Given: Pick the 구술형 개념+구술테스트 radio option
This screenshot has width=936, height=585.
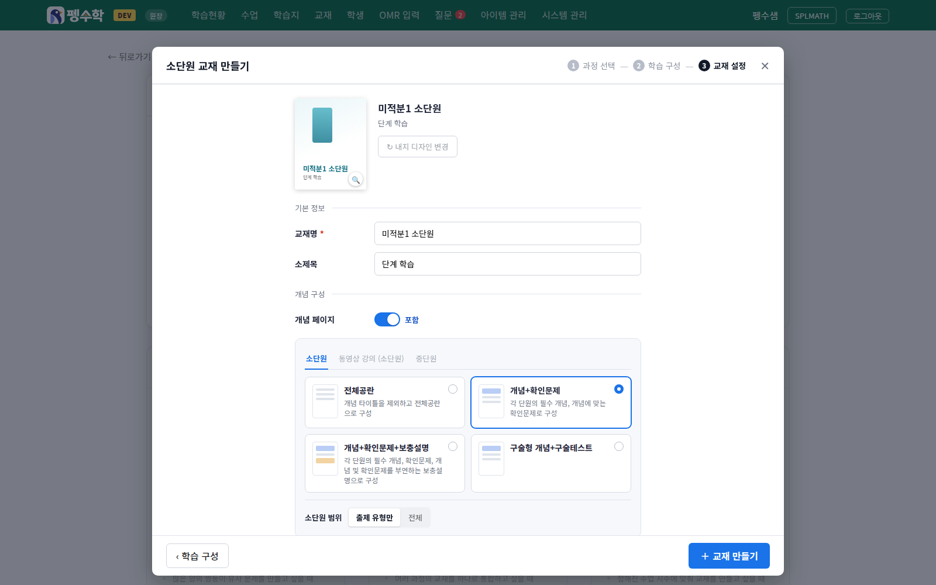Looking at the screenshot, I should pyautogui.click(x=619, y=446).
